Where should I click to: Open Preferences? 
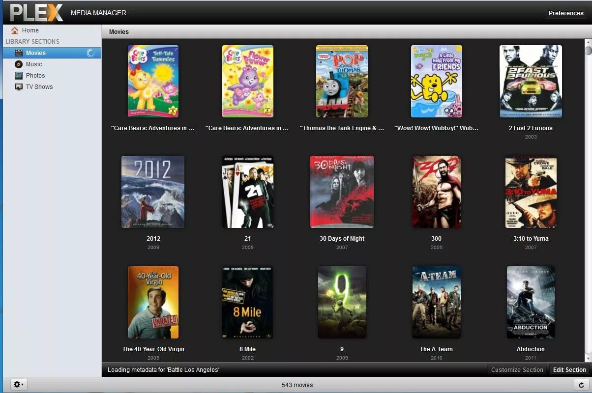[566, 13]
